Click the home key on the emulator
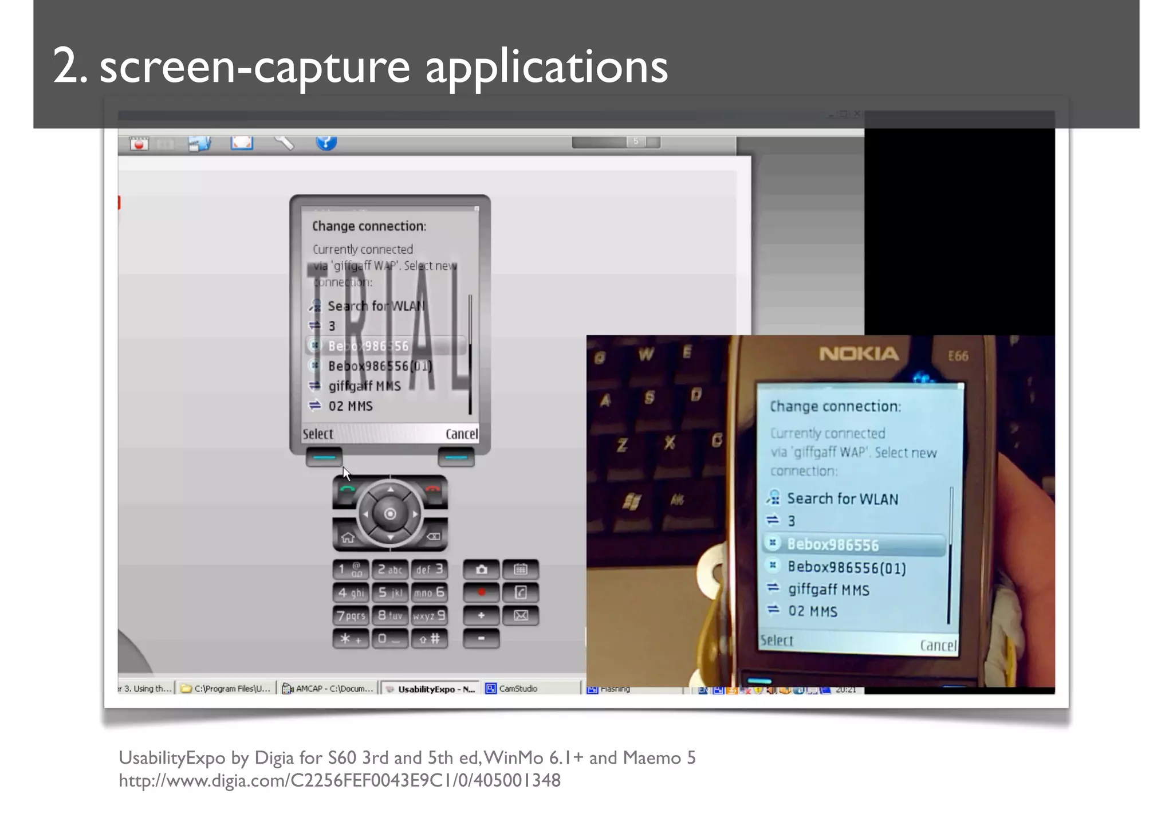This screenshot has height=829, width=1173. point(347,537)
